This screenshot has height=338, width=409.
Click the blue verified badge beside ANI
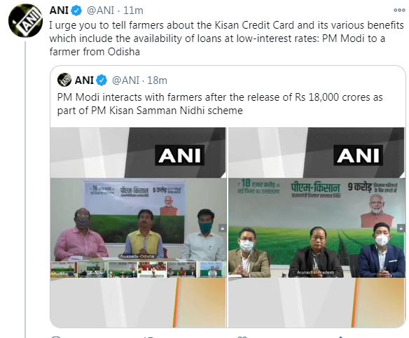coord(76,10)
